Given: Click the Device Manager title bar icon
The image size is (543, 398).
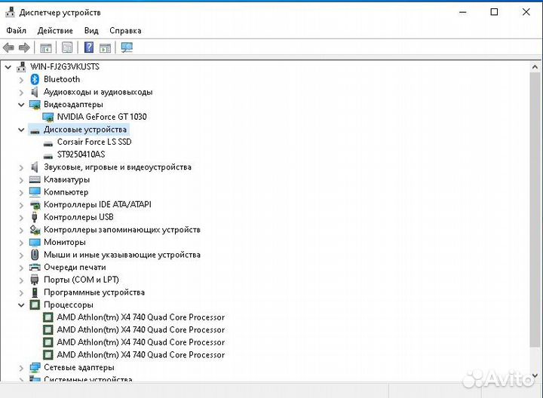Looking at the screenshot, I should click(10, 12).
